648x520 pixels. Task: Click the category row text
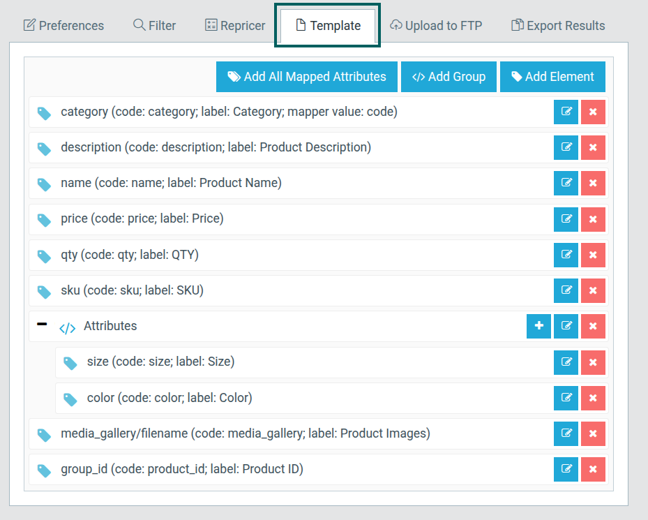pos(229,112)
